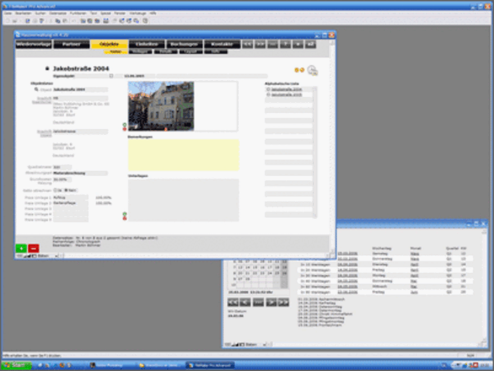Select the Nein radio button

coord(66,191)
